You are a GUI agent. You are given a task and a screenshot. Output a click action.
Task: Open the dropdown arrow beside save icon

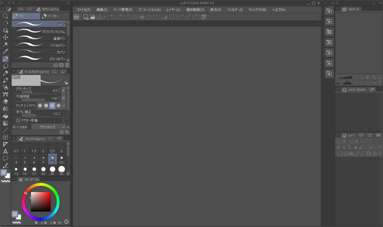(105, 17)
